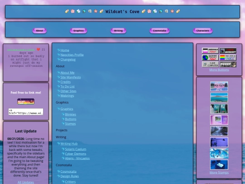Image resolution: width=245 pixels, height=184 pixels.
Task: Open the About Me link
Action: [67, 73]
